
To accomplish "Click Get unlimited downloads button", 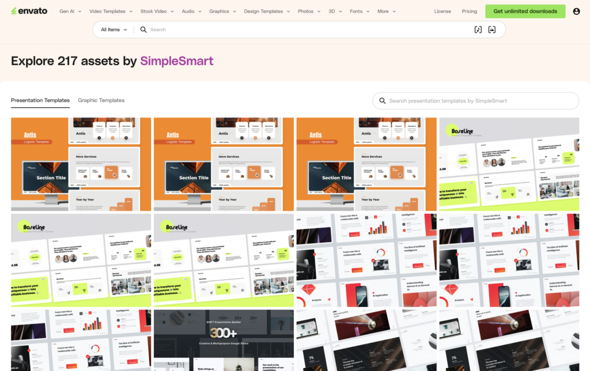I will 525,11.
